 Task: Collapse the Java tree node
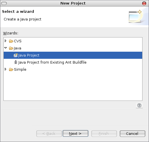6,48
